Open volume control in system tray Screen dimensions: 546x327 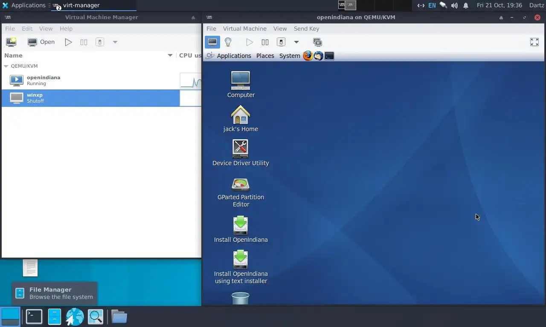click(x=454, y=5)
